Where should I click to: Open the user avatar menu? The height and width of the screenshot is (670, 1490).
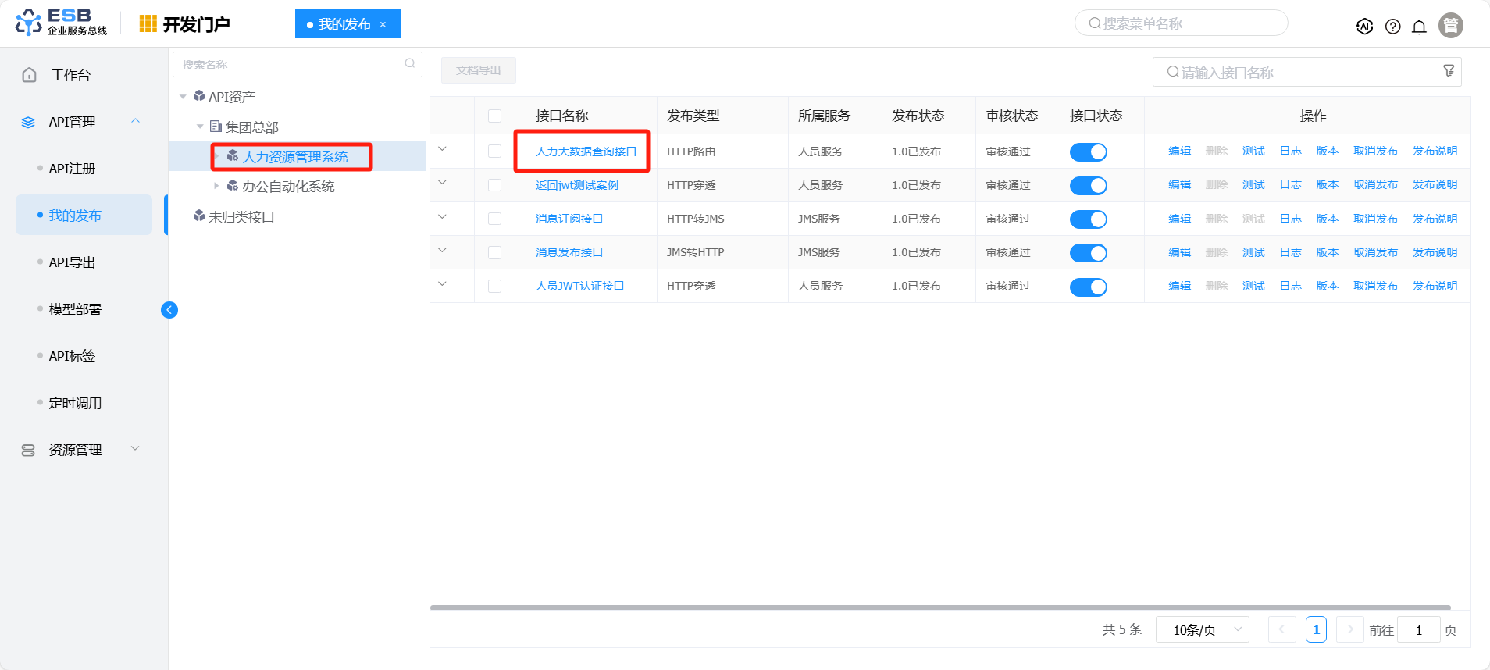1450,26
